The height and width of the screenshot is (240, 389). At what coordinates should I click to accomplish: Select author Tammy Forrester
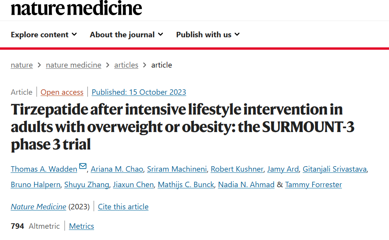click(x=313, y=185)
